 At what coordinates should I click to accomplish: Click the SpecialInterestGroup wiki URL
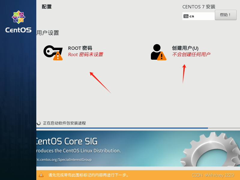tap(64, 160)
